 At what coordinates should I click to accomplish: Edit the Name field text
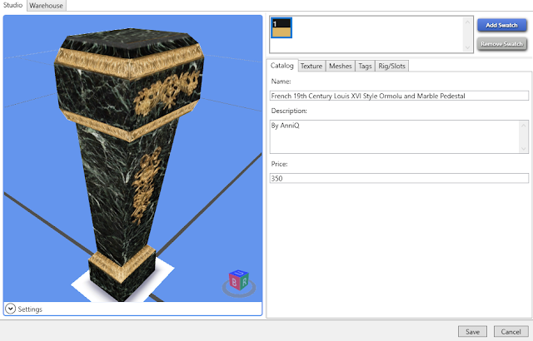point(399,96)
